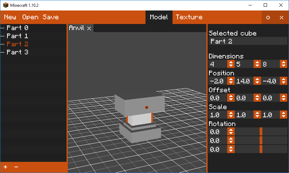Click the Save button
This screenshot has width=289, height=173.
51,17
